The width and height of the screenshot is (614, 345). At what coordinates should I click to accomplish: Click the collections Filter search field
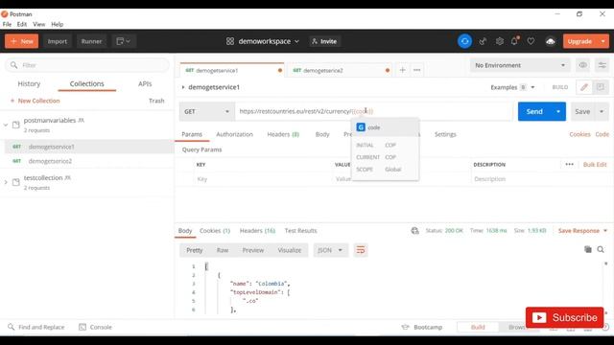pyautogui.click(x=87, y=65)
